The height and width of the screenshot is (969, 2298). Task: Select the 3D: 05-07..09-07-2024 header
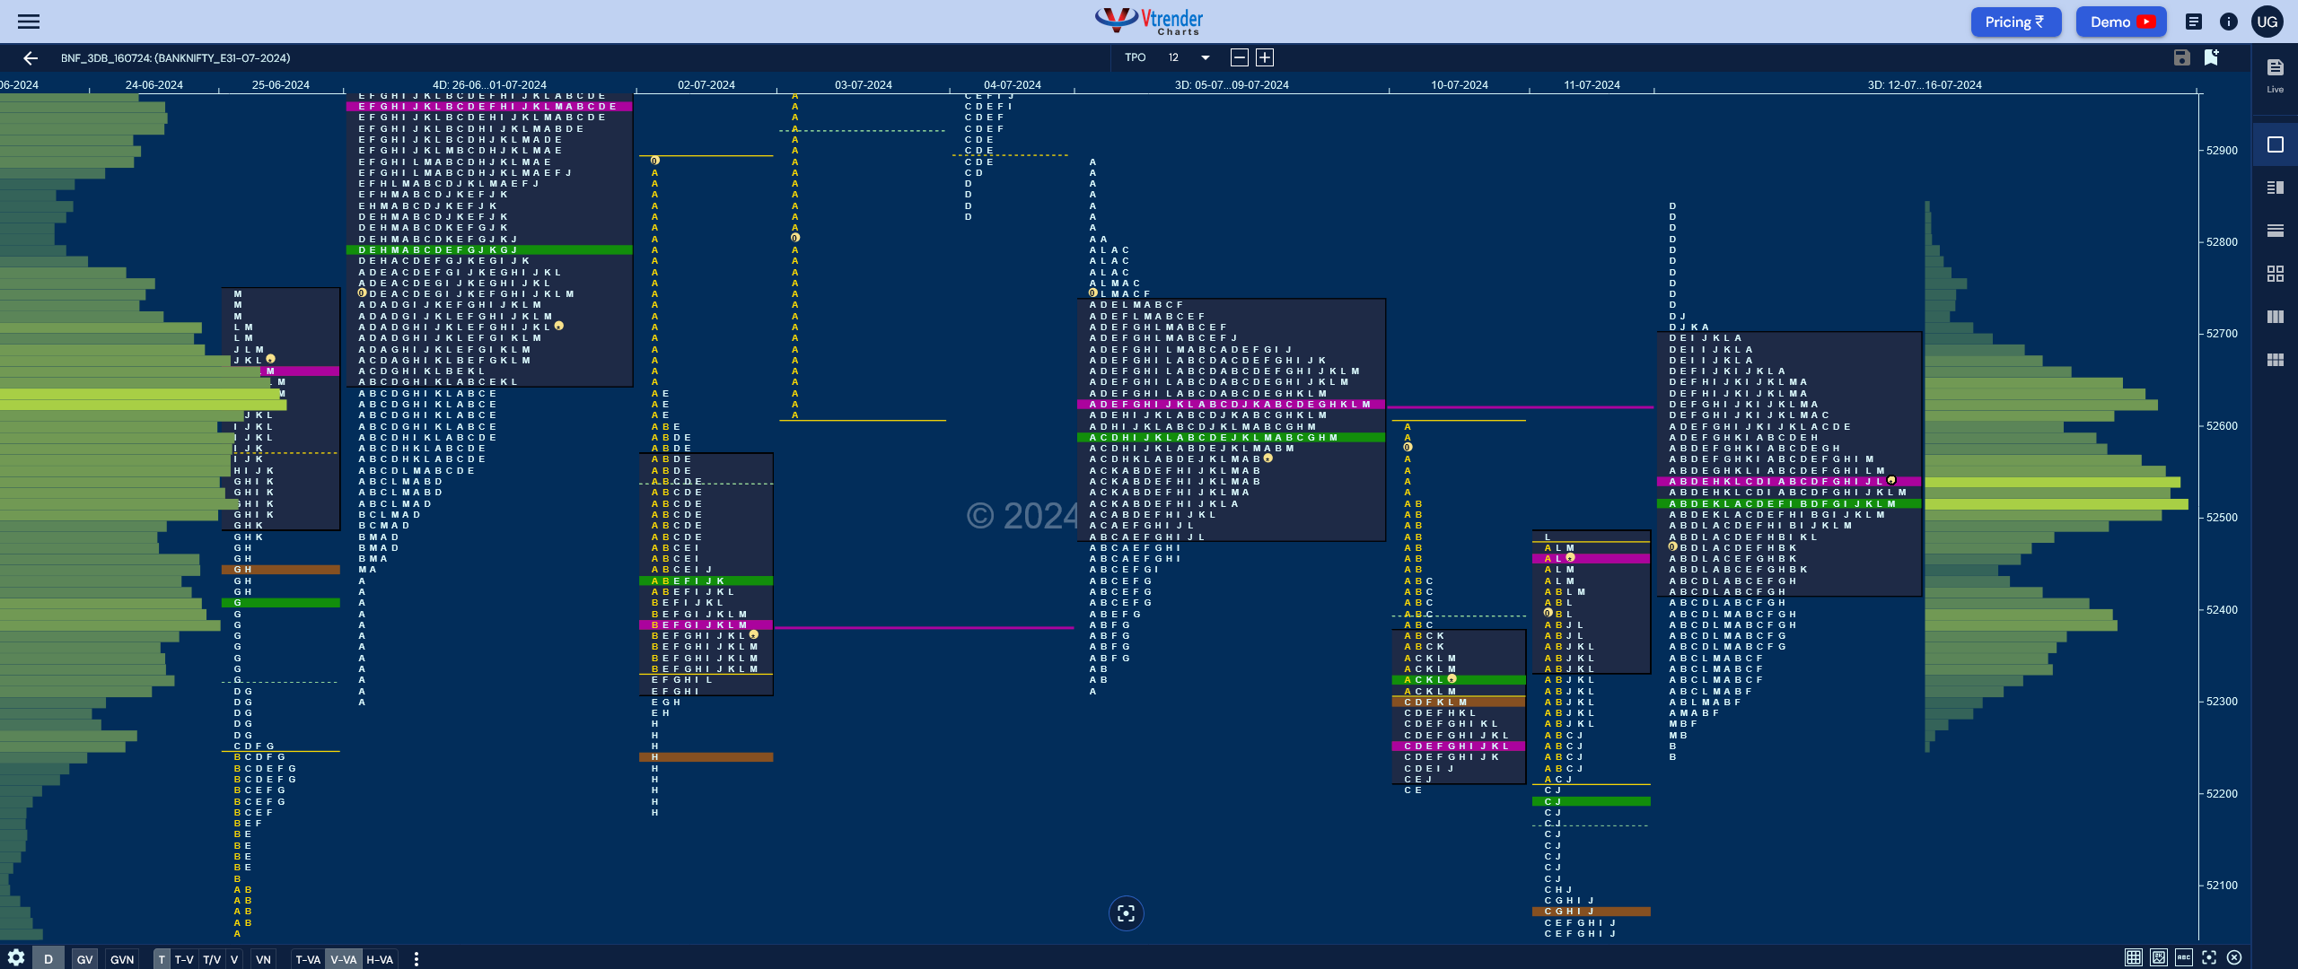coord(1232,85)
